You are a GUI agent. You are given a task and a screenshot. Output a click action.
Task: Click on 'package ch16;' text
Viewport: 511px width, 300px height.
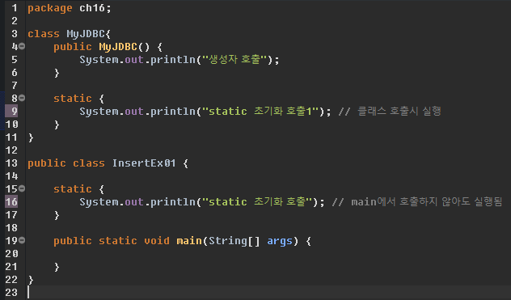tap(70, 8)
